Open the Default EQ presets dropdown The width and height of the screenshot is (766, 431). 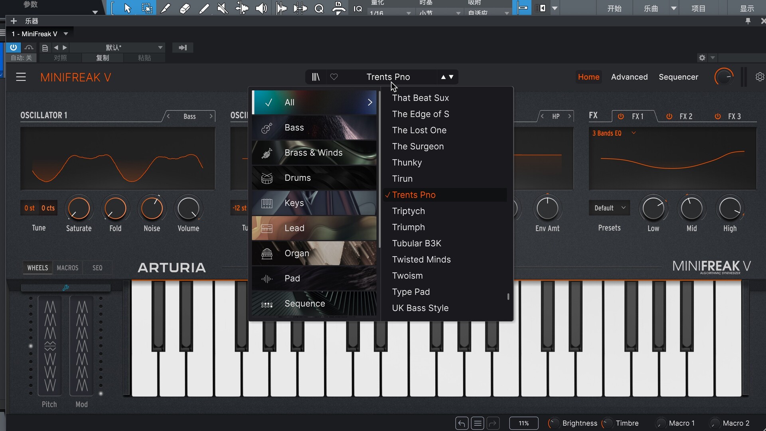click(x=609, y=208)
